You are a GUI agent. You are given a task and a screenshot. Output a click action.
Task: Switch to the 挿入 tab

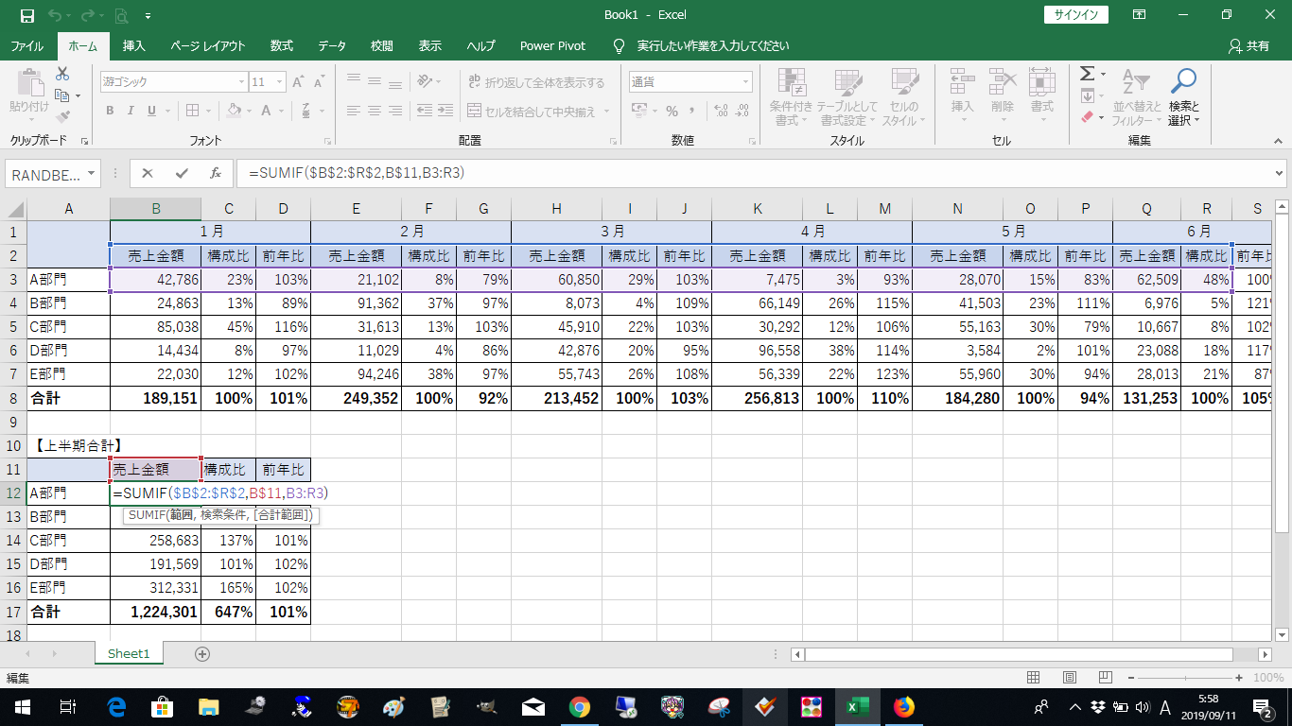(134, 46)
